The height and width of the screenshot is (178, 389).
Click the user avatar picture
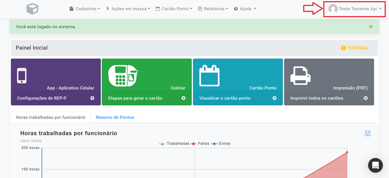tap(333, 8)
